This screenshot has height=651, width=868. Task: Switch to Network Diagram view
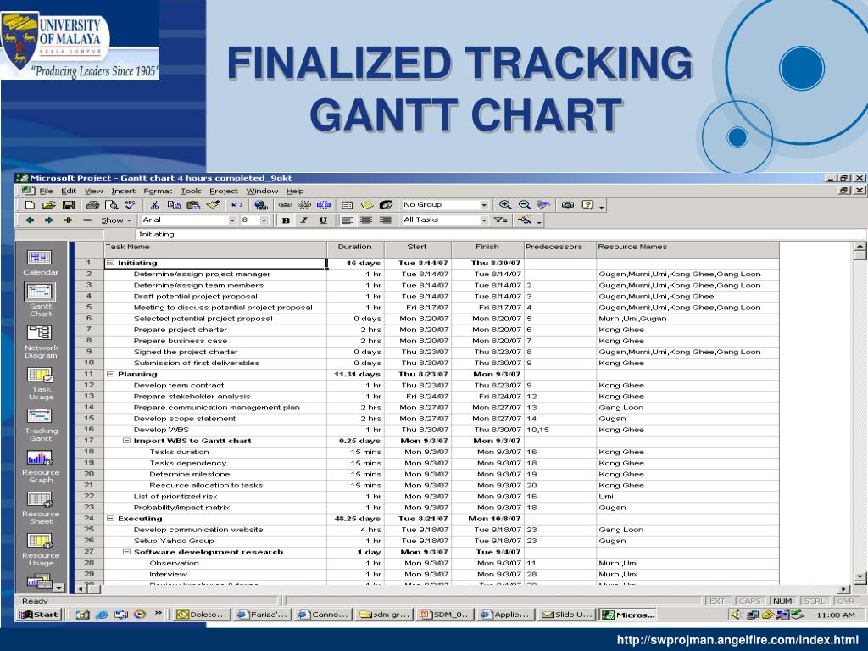41,342
